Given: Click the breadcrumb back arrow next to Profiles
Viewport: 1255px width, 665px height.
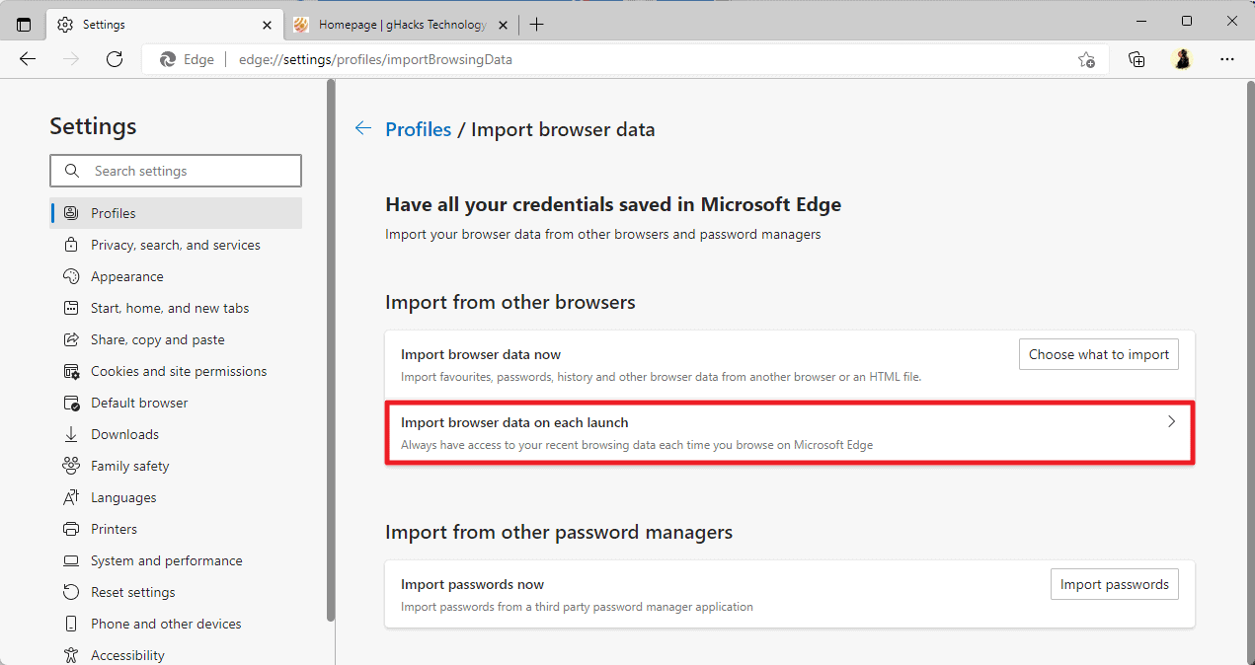Looking at the screenshot, I should coord(362,128).
